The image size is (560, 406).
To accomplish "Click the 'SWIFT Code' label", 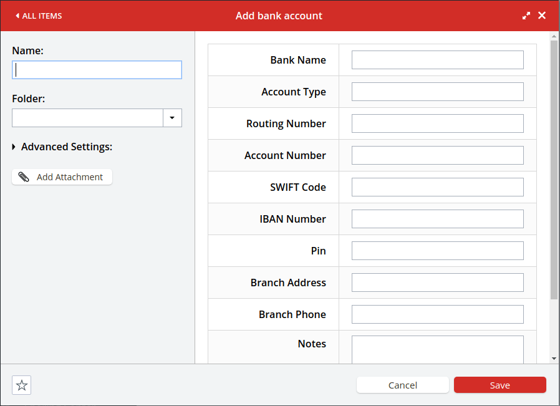I will pyautogui.click(x=298, y=187).
